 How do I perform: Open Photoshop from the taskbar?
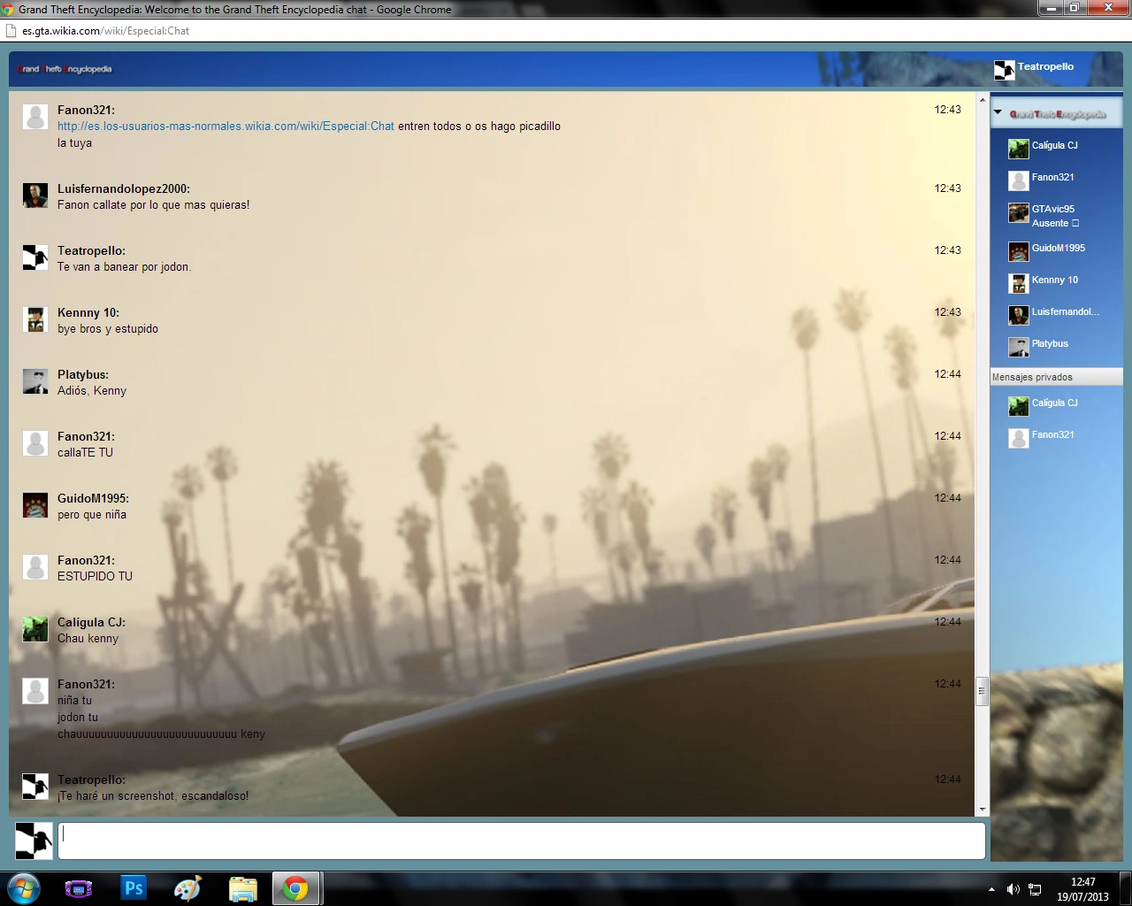[134, 888]
